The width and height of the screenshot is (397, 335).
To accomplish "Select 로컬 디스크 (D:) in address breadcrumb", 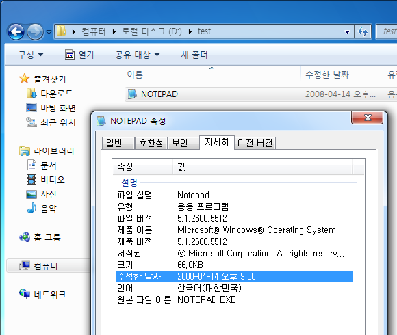I will pyautogui.click(x=152, y=31).
